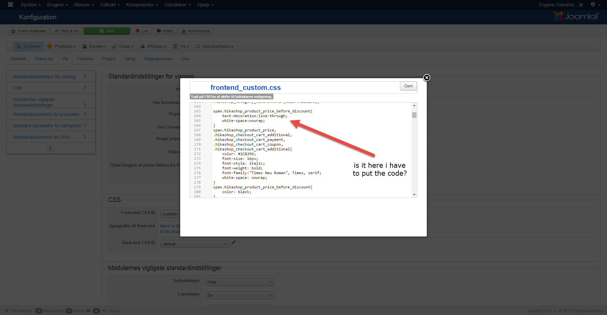Click the frontend_custom.css title text
The image size is (607, 315).
click(x=246, y=87)
